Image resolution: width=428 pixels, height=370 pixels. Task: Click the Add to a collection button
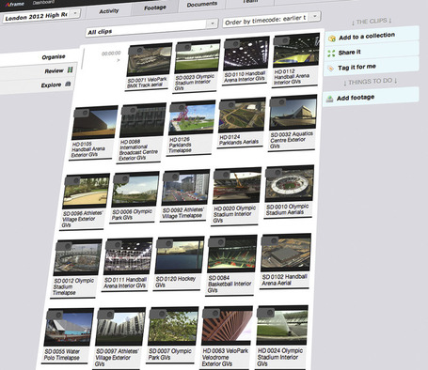point(373,36)
